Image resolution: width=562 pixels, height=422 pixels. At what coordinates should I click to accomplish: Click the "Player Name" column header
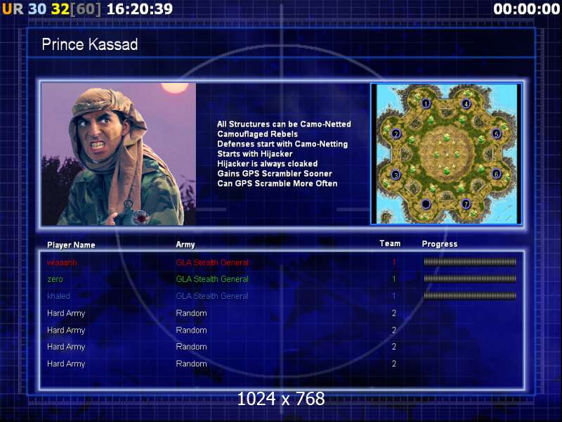[71, 245]
